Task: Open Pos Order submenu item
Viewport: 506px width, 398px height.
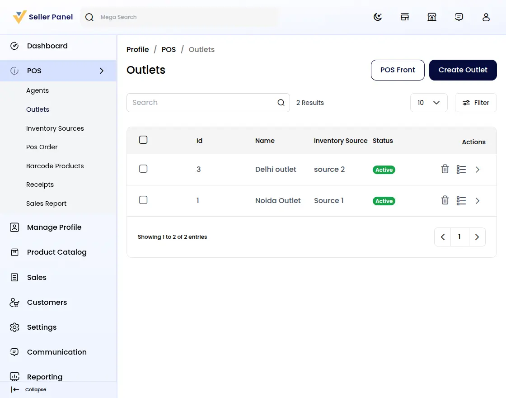Action: 42,147
